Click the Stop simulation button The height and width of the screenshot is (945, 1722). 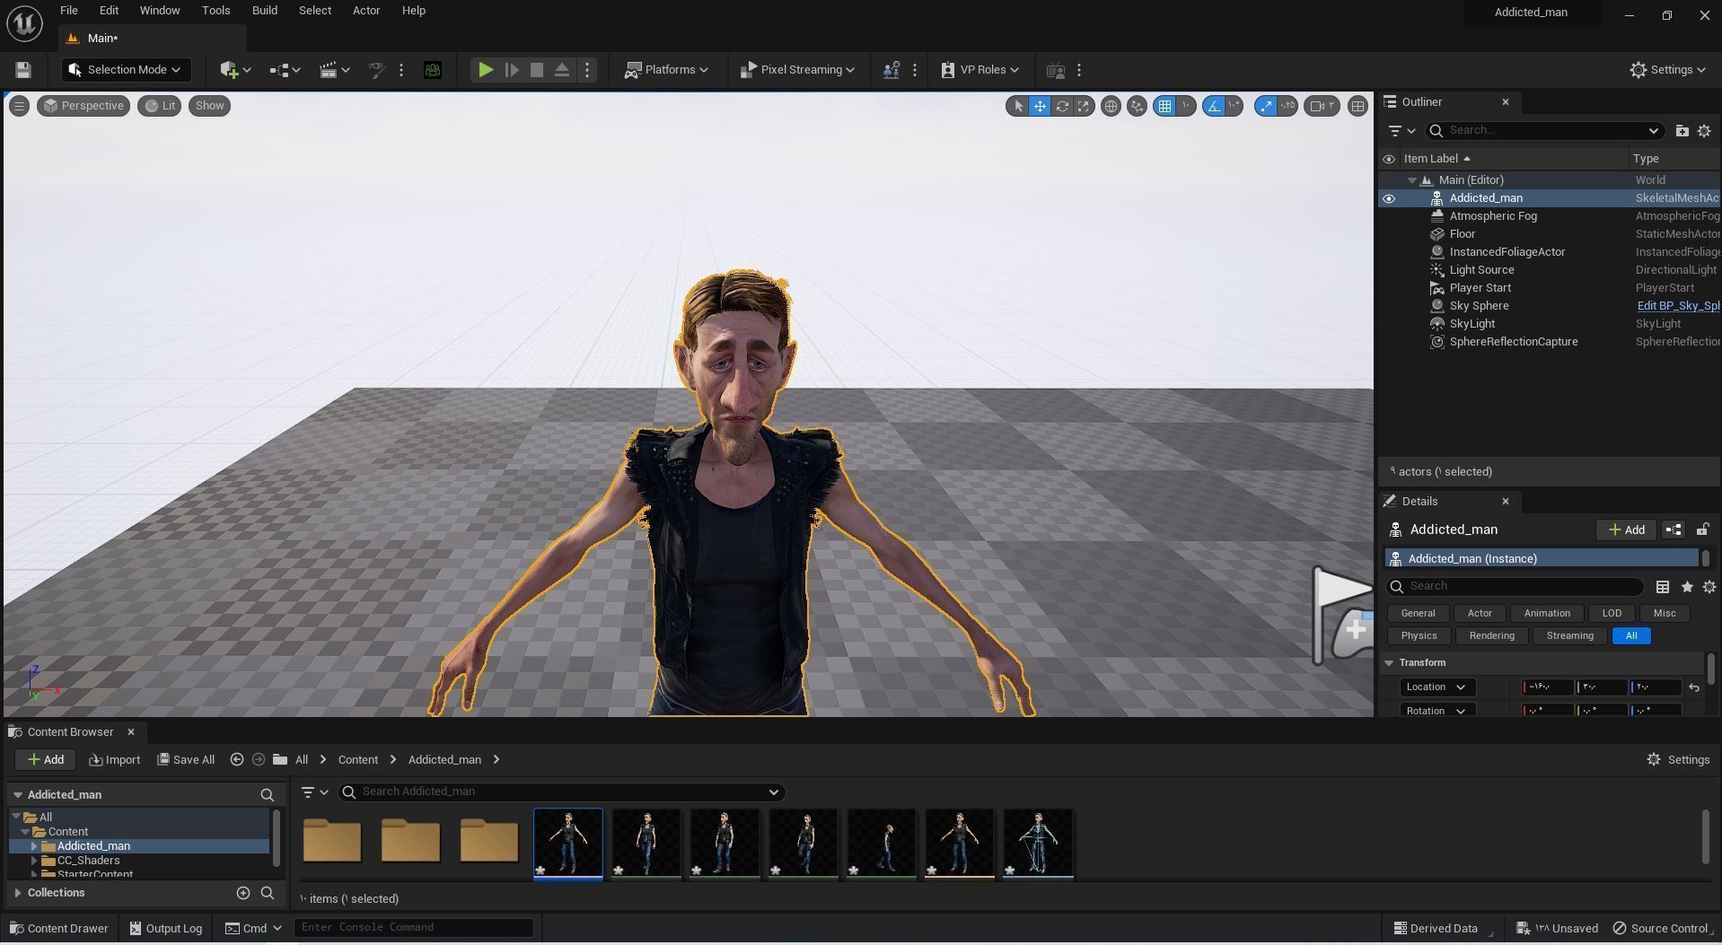pos(536,70)
